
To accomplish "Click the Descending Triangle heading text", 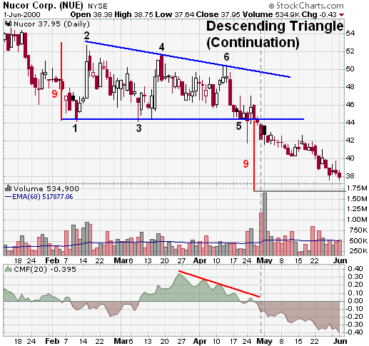I will (275, 26).
